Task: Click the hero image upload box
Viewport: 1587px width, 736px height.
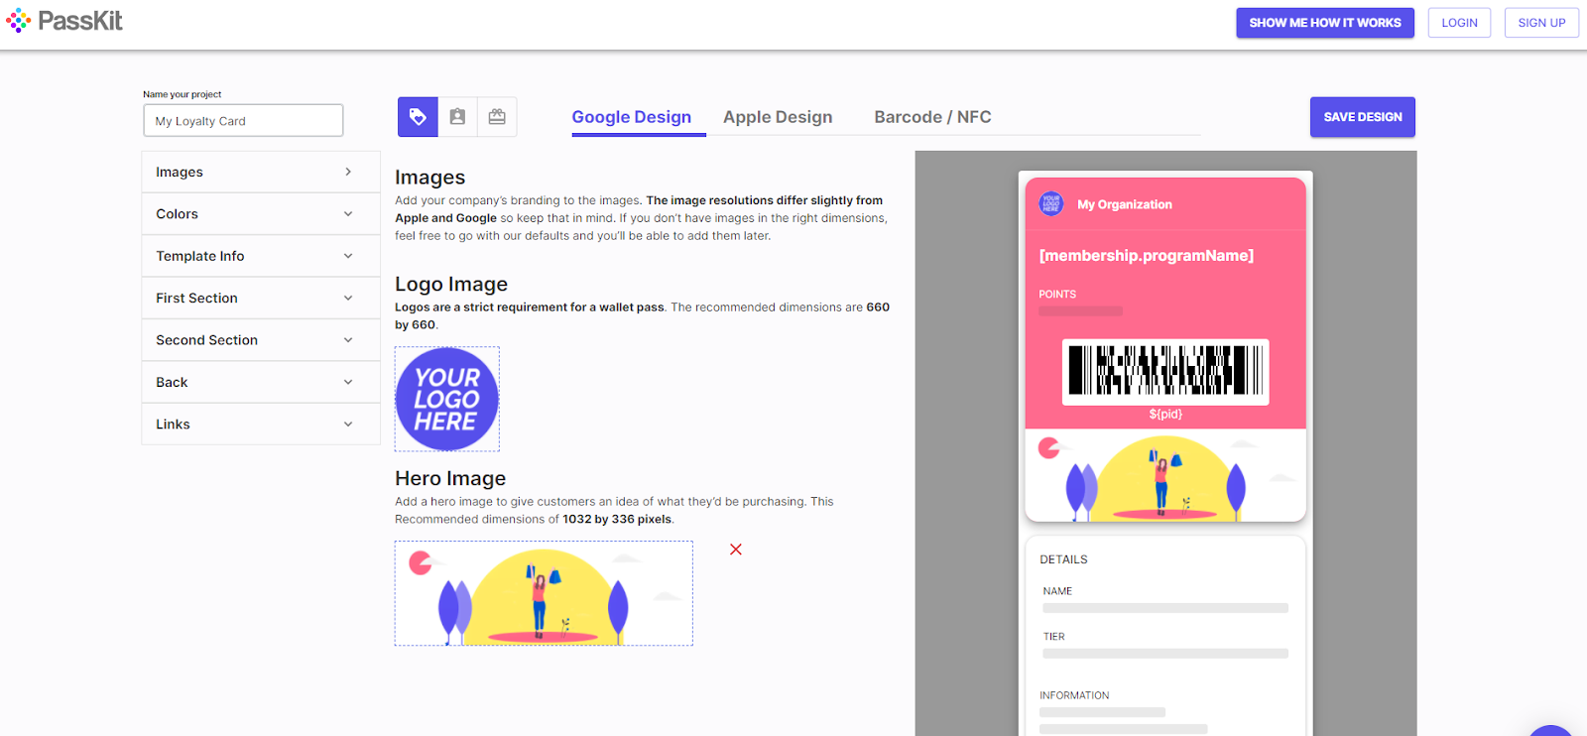Action: [x=544, y=593]
